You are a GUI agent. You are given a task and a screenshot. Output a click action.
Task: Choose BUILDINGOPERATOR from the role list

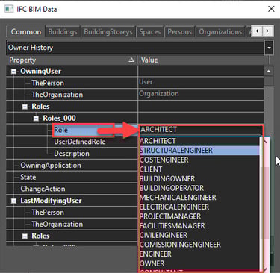[x=199, y=188]
